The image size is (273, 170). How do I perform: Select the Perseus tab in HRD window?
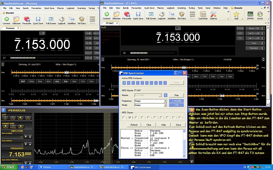[10, 28]
